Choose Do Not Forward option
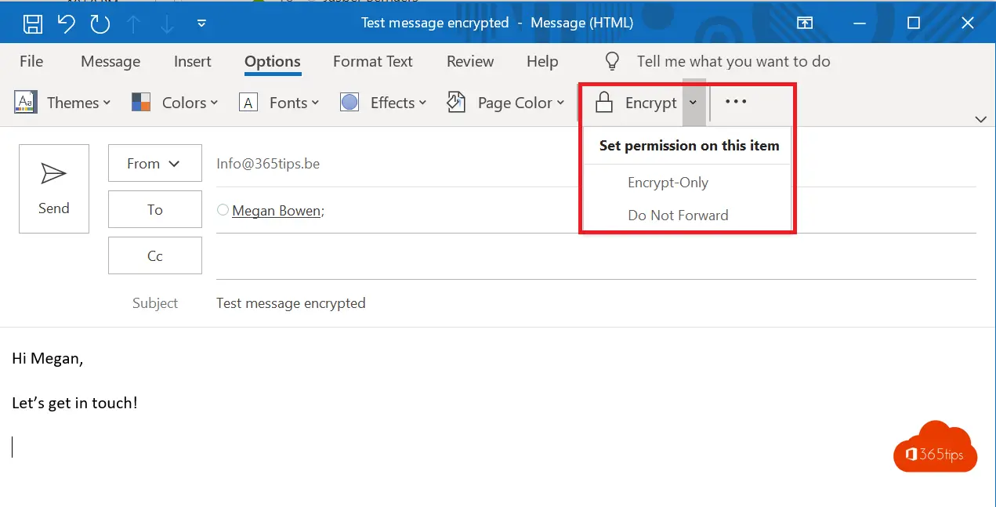Viewport: 996px width, 507px height. tap(678, 215)
